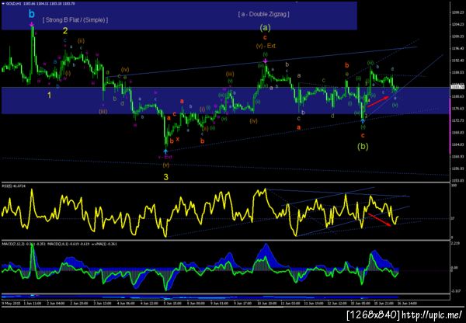Click the small triangle before GOLD,H1 title
466x323 pixels.
(x=2, y=4)
